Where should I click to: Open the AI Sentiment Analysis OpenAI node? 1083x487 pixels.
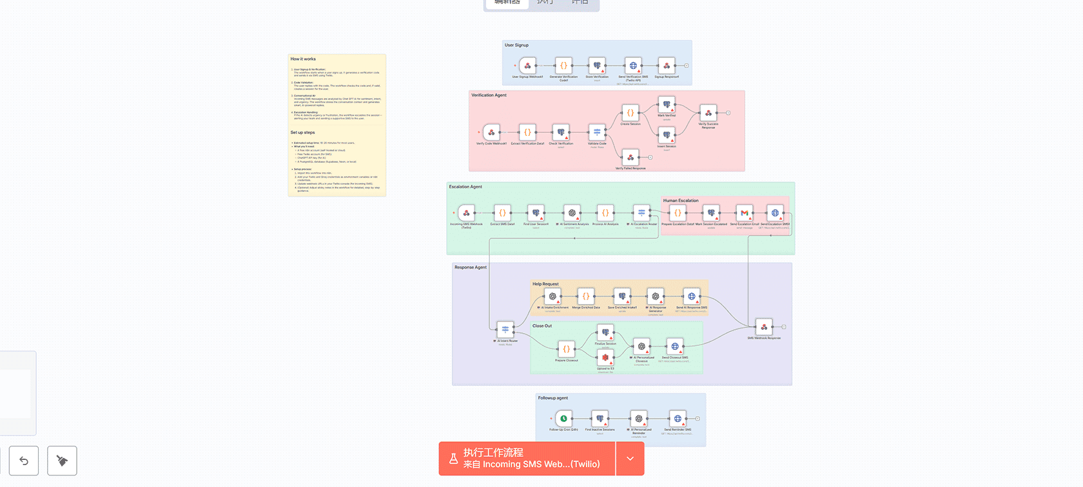click(572, 213)
